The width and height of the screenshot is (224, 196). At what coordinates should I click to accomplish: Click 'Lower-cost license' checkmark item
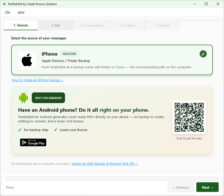click(71, 130)
